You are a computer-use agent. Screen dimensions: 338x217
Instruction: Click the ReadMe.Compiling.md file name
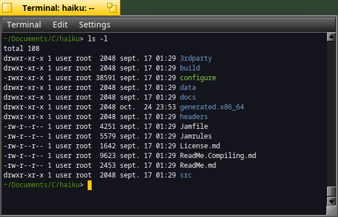click(218, 156)
